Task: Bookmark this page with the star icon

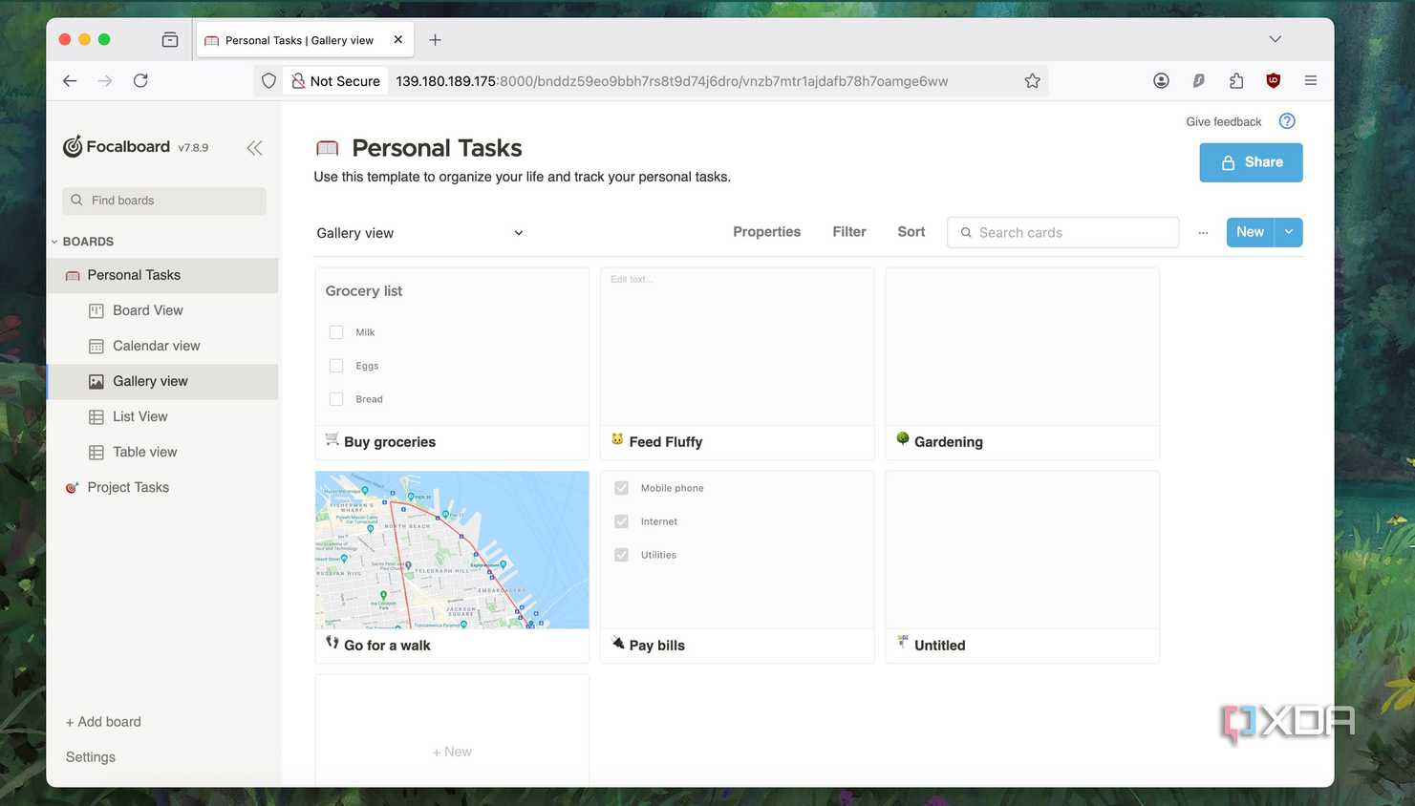Action: [1032, 81]
